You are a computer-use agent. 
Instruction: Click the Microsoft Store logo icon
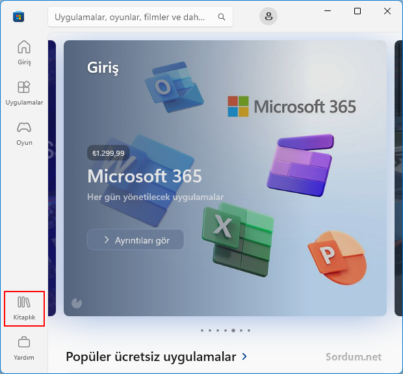[18, 17]
